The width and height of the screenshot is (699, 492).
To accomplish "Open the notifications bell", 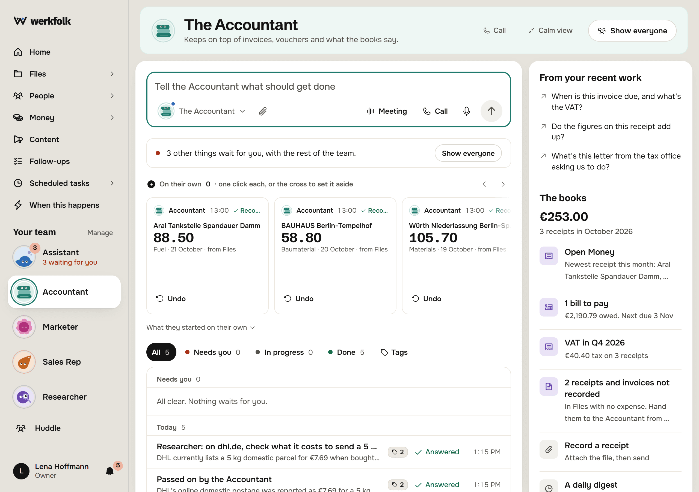I will [x=110, y=471].
